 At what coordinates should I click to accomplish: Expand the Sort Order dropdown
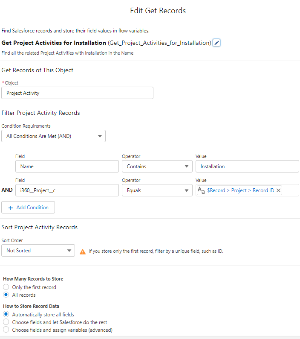tap(38, 251)
